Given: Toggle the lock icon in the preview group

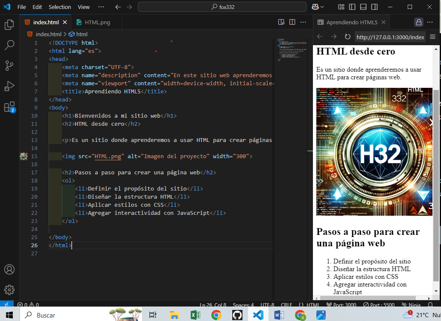Looking at the screenshot, I should click(x=418, y=22).
